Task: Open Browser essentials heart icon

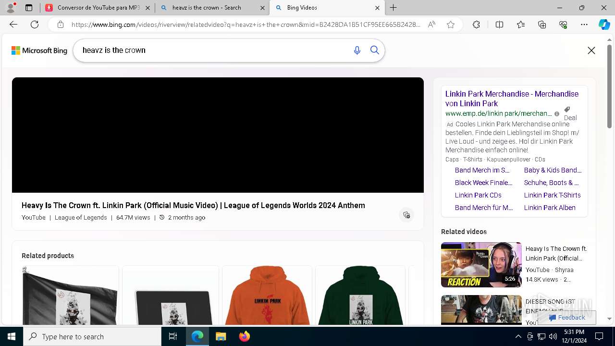Action: coord(563,25)
